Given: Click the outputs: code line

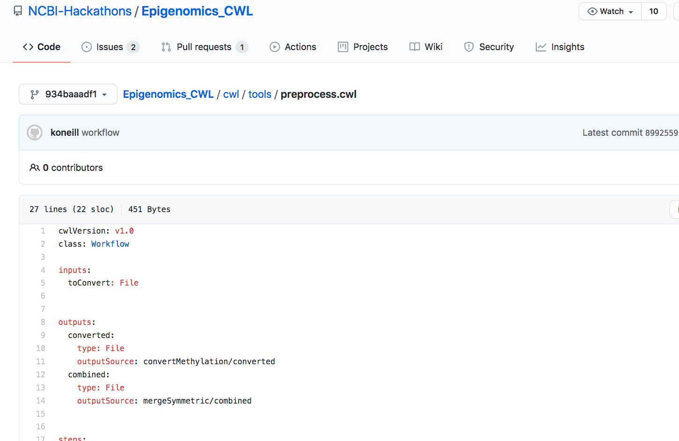Looking at the screenshot, I should [x=77, y=322].
